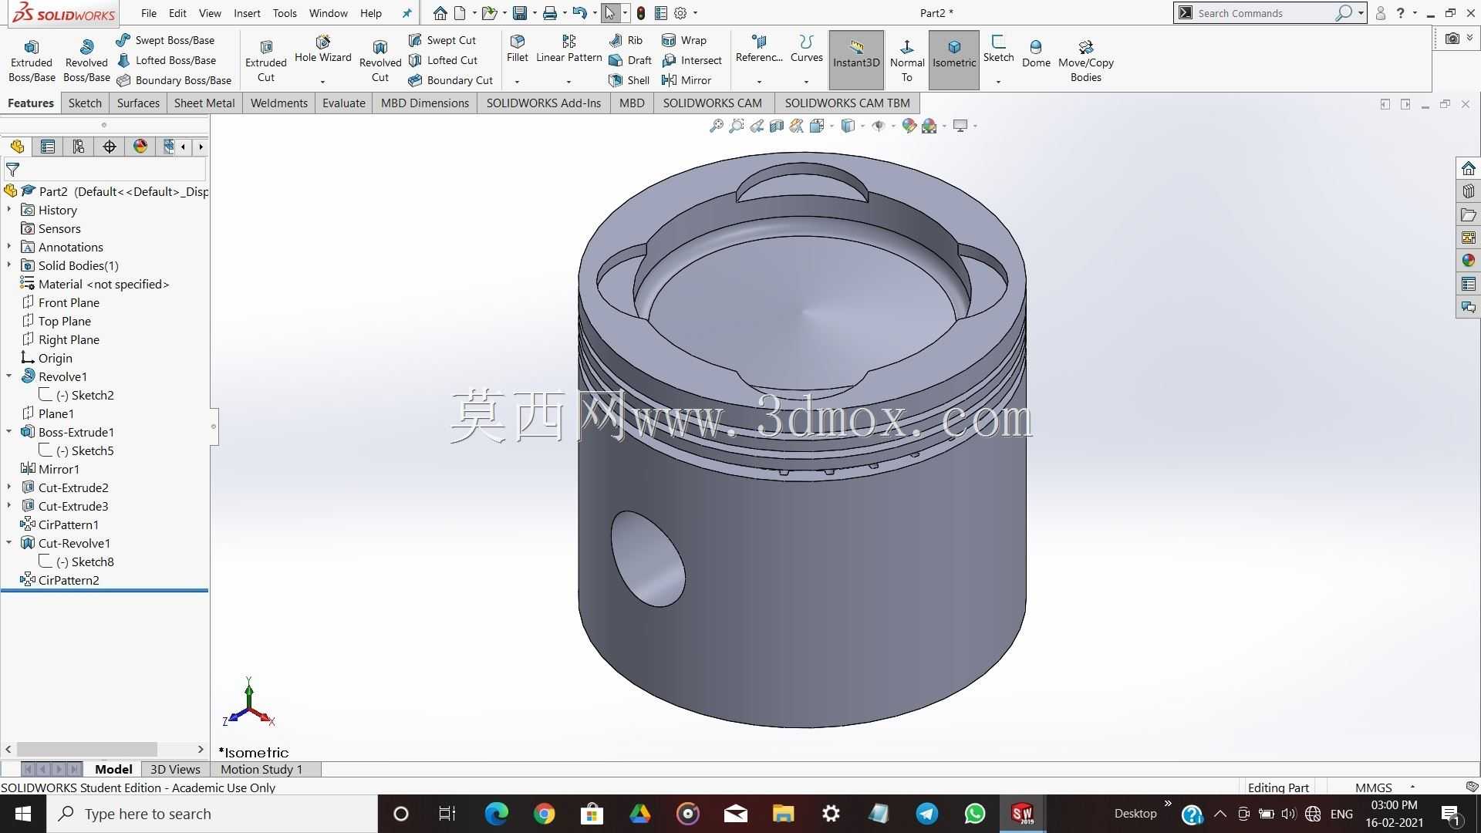Switch to the 3D Views tab
This screenshot has height=833, width=1481.
(x=175, y=769)
